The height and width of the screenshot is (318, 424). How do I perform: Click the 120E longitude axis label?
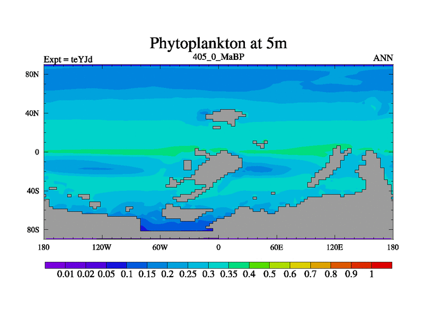click(334, 247)
